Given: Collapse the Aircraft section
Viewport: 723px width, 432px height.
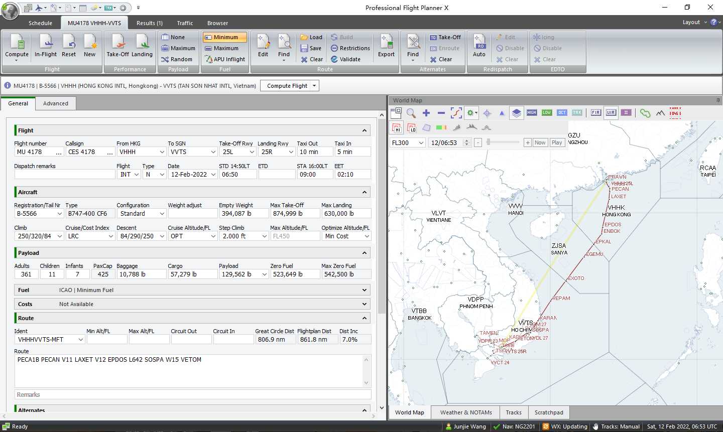Looking at the screenshot, I should [x=365, y=192].
